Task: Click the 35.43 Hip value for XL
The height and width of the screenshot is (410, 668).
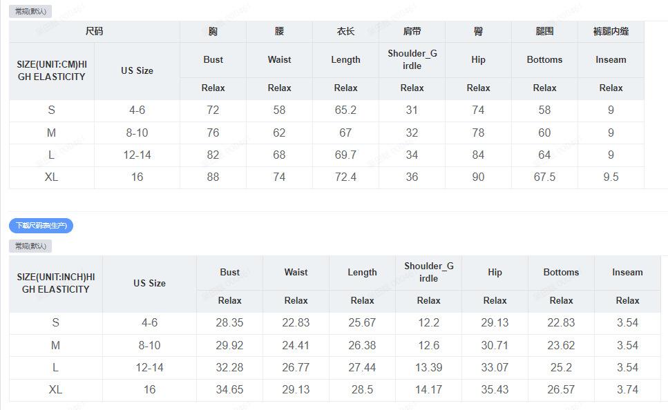Action: point(495,389)
